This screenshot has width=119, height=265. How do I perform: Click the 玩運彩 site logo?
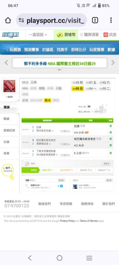[11, 35]
